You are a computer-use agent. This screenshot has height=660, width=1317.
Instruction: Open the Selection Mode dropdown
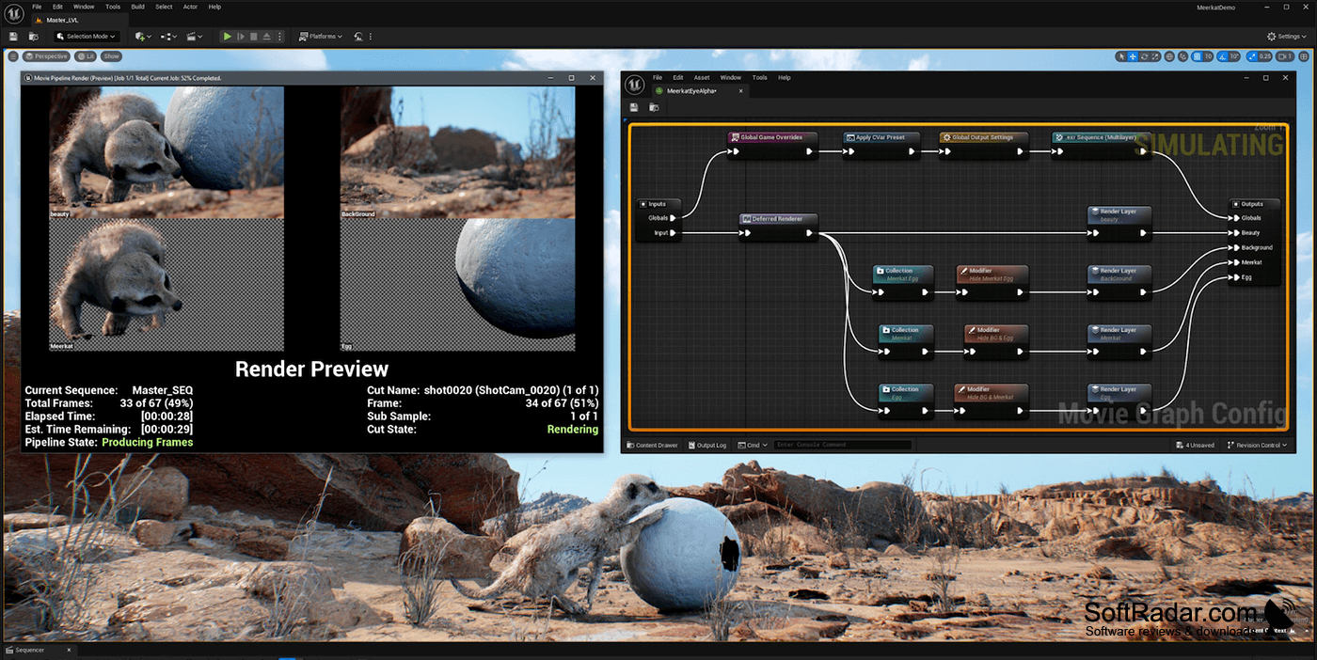tap(87, 36)
